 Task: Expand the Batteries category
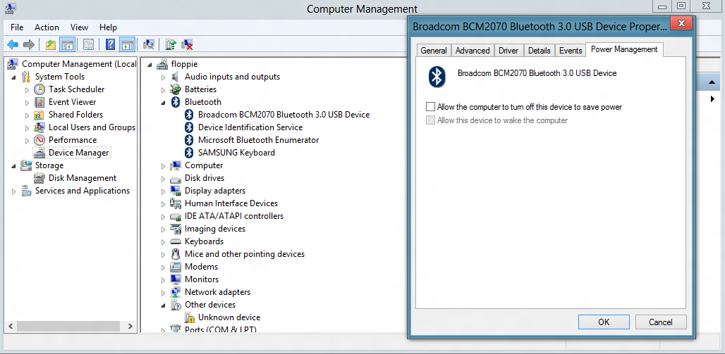tap(163, 89)
